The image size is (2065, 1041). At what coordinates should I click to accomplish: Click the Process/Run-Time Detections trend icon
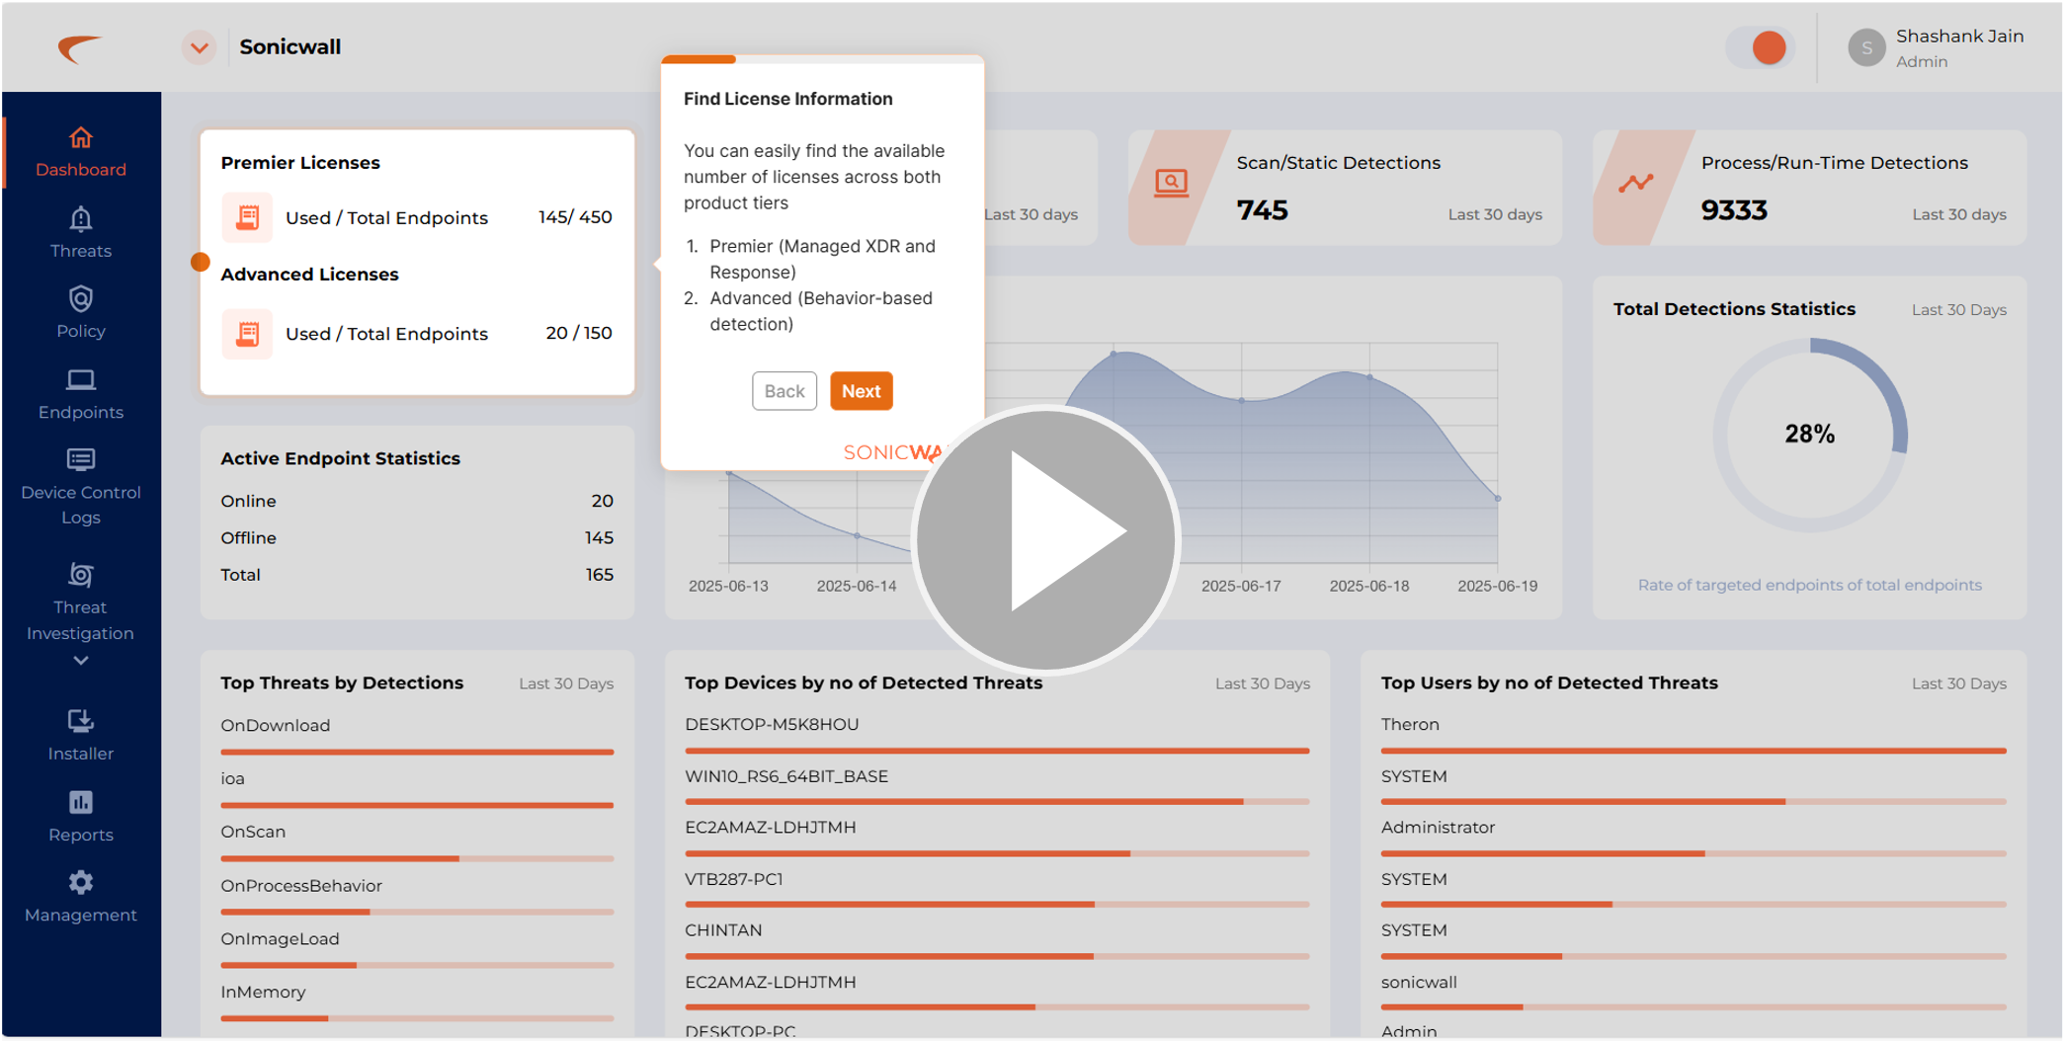[1635, 183]
